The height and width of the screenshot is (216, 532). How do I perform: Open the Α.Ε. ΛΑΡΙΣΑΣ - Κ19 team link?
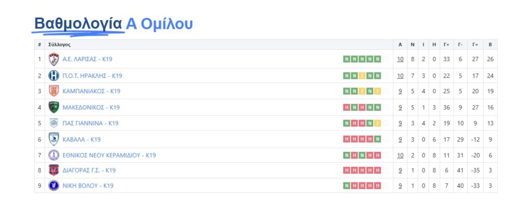(87, 59)
